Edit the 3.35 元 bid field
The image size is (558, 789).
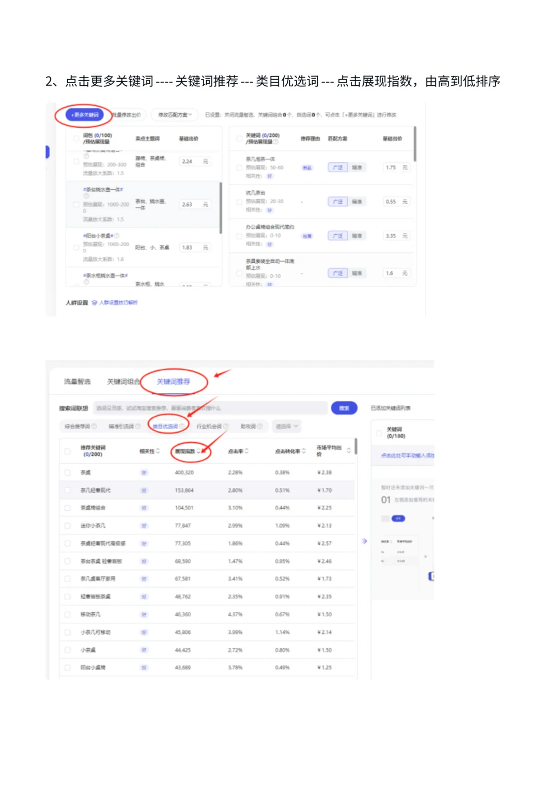(x=397, y=236)
